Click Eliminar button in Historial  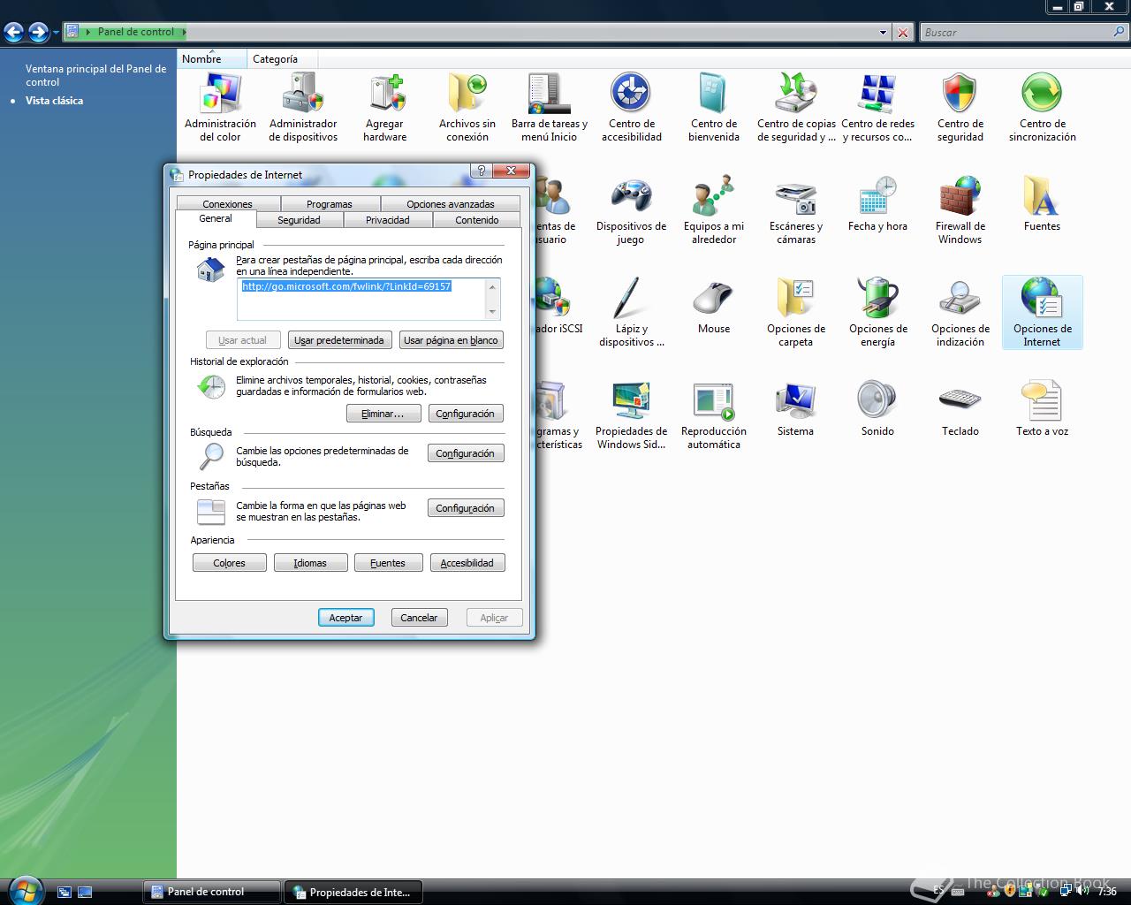click(383, 414)
